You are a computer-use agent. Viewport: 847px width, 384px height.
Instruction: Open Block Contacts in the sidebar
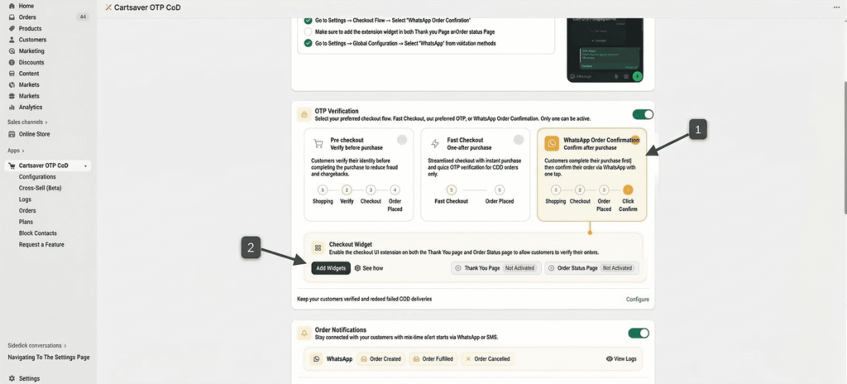[38, 233]
